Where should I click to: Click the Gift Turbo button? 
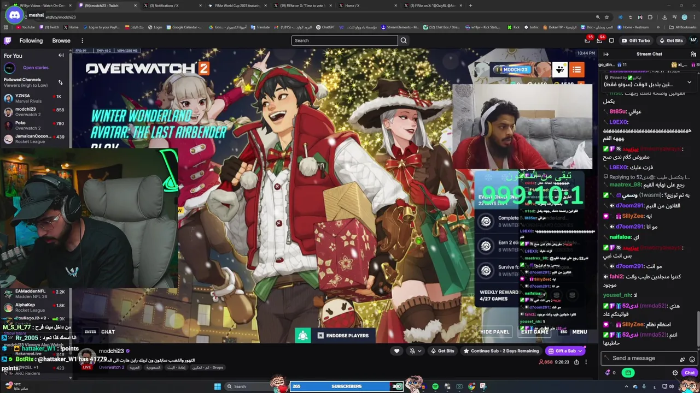[636, 40]
